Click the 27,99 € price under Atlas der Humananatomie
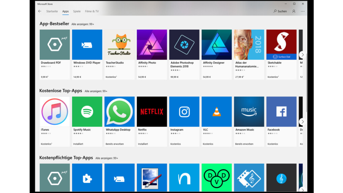The image size is (343, 193). 240,77
